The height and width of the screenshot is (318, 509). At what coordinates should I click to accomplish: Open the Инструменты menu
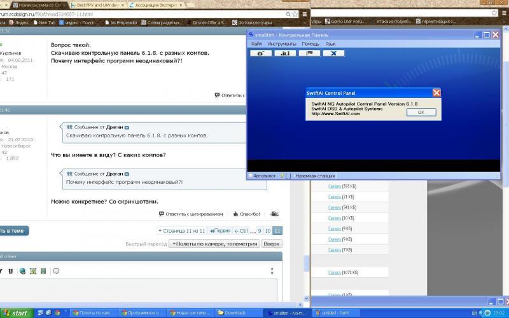[x=281, y=44]
